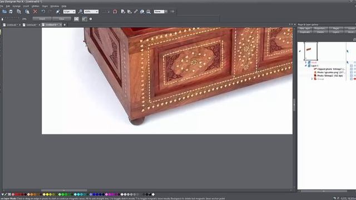Screen dimensions: 356x200
Task: Toggle the red magnet snap icon
Action: (115, 12)
